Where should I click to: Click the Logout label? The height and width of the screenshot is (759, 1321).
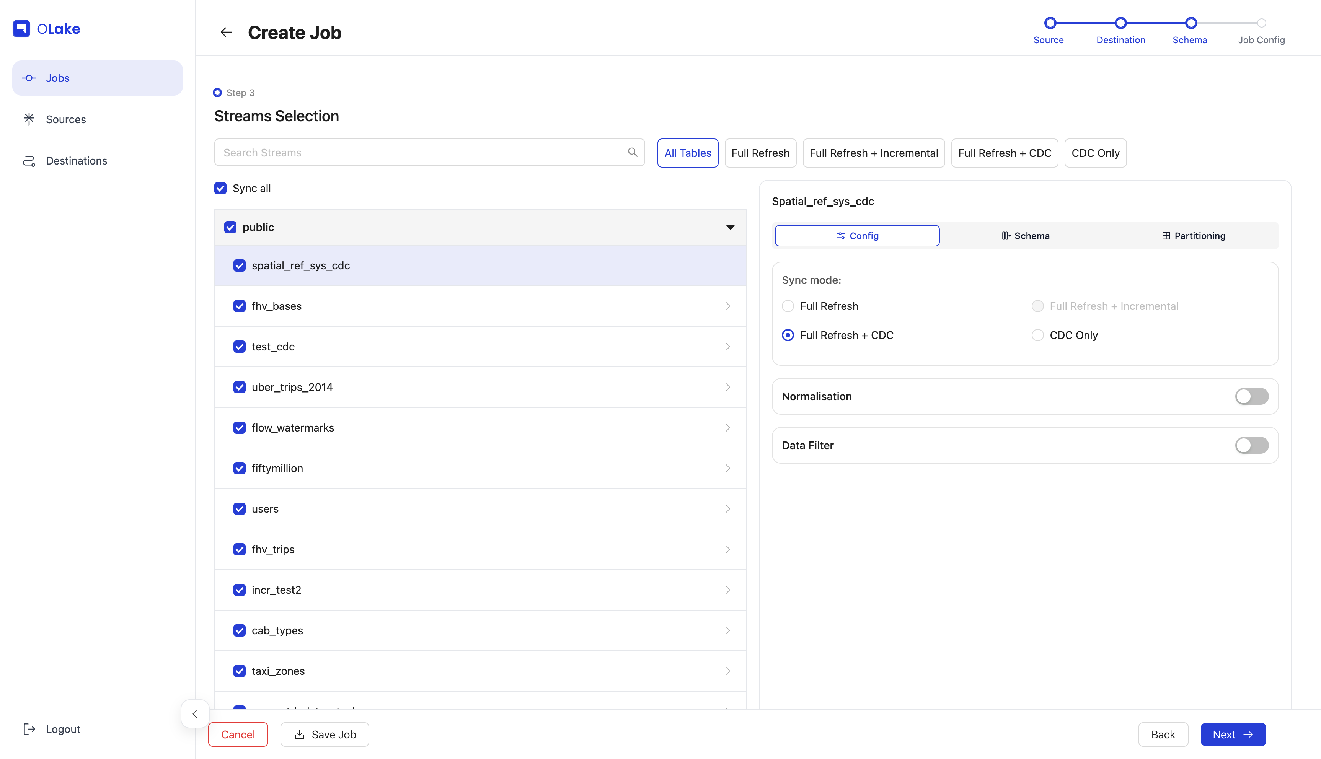point(63,729)
